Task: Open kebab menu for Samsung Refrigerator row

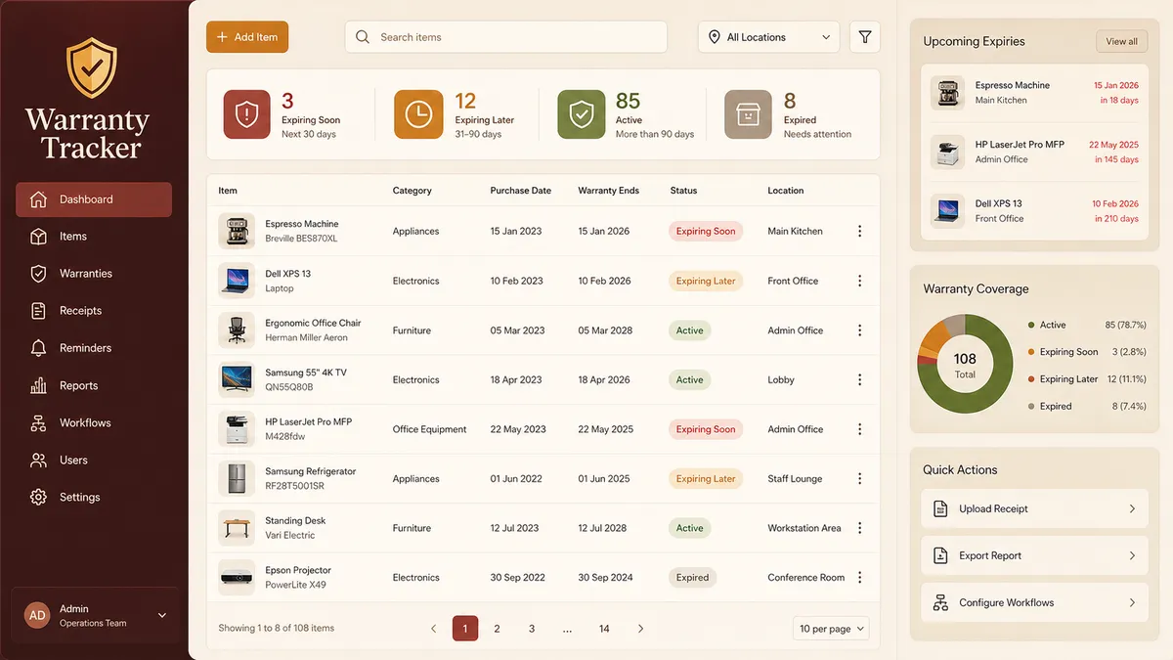Action: tap(860, 479)
